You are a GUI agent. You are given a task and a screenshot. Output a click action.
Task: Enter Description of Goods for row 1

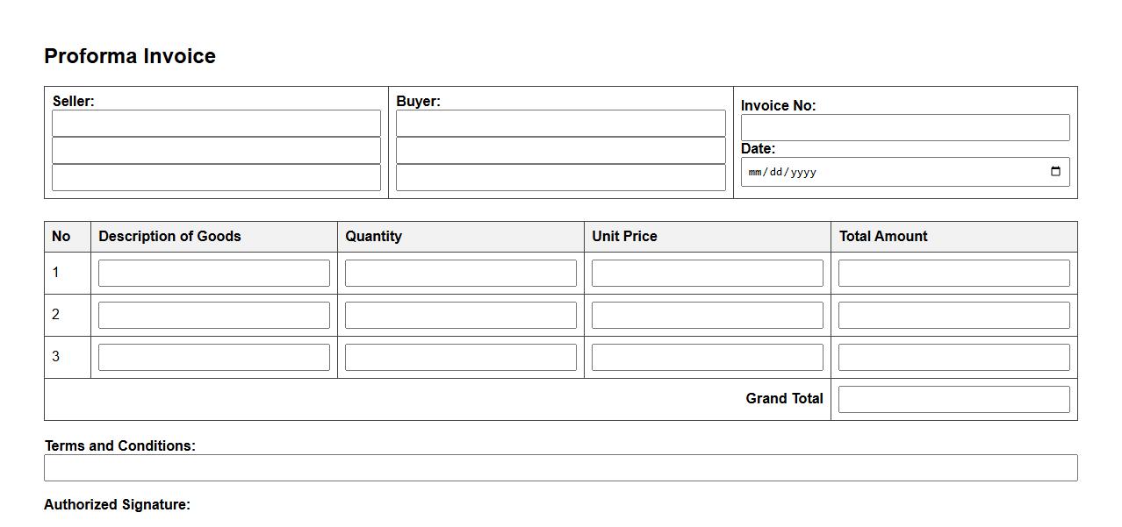point(213,273)
